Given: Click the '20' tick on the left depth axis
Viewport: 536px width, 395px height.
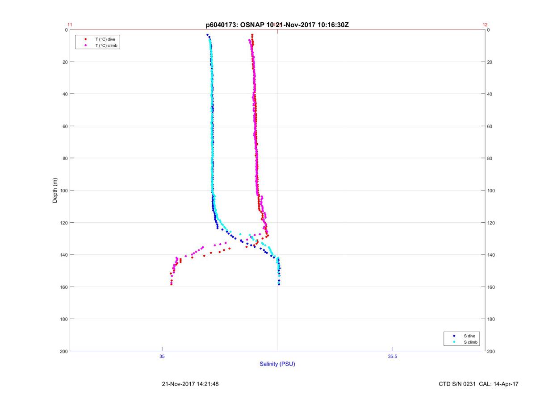Looking at the screenshot, I should pyautogui.click(x=65, y=62).
